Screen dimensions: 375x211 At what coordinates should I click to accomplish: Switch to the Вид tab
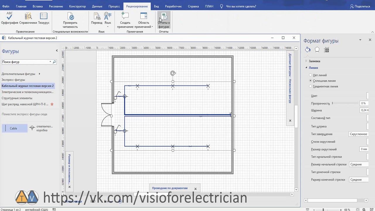click(156, 6)
